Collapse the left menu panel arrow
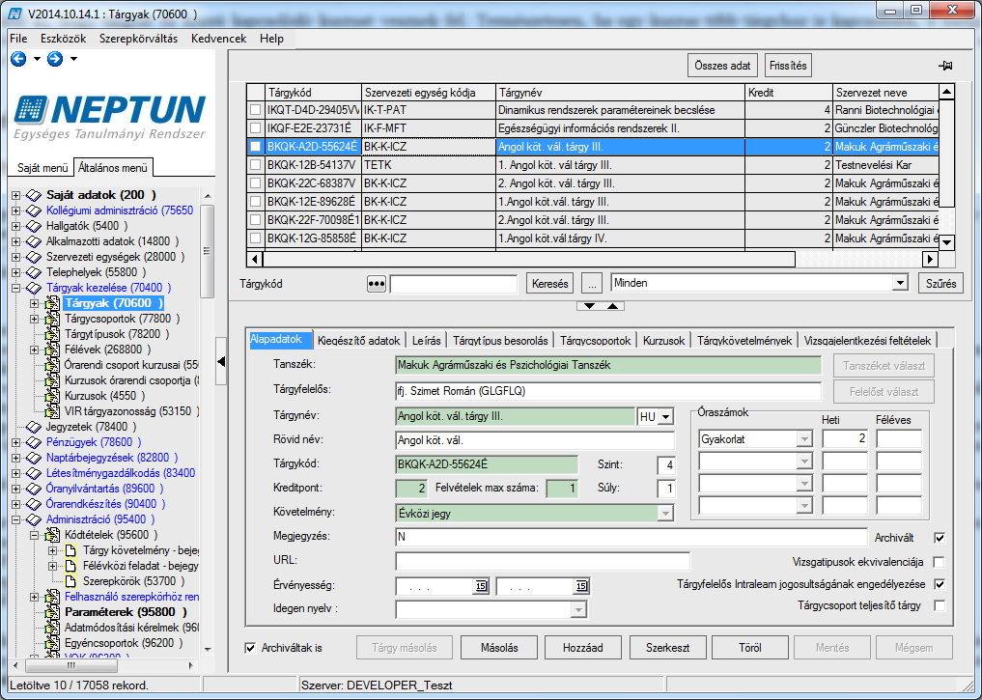Viewport: 982px width, 700px height. coord(220,361)
